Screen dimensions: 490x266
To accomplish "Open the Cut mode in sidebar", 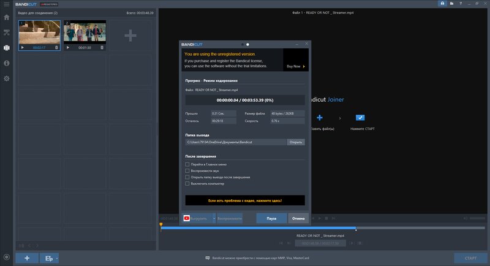I will point(7,32).
